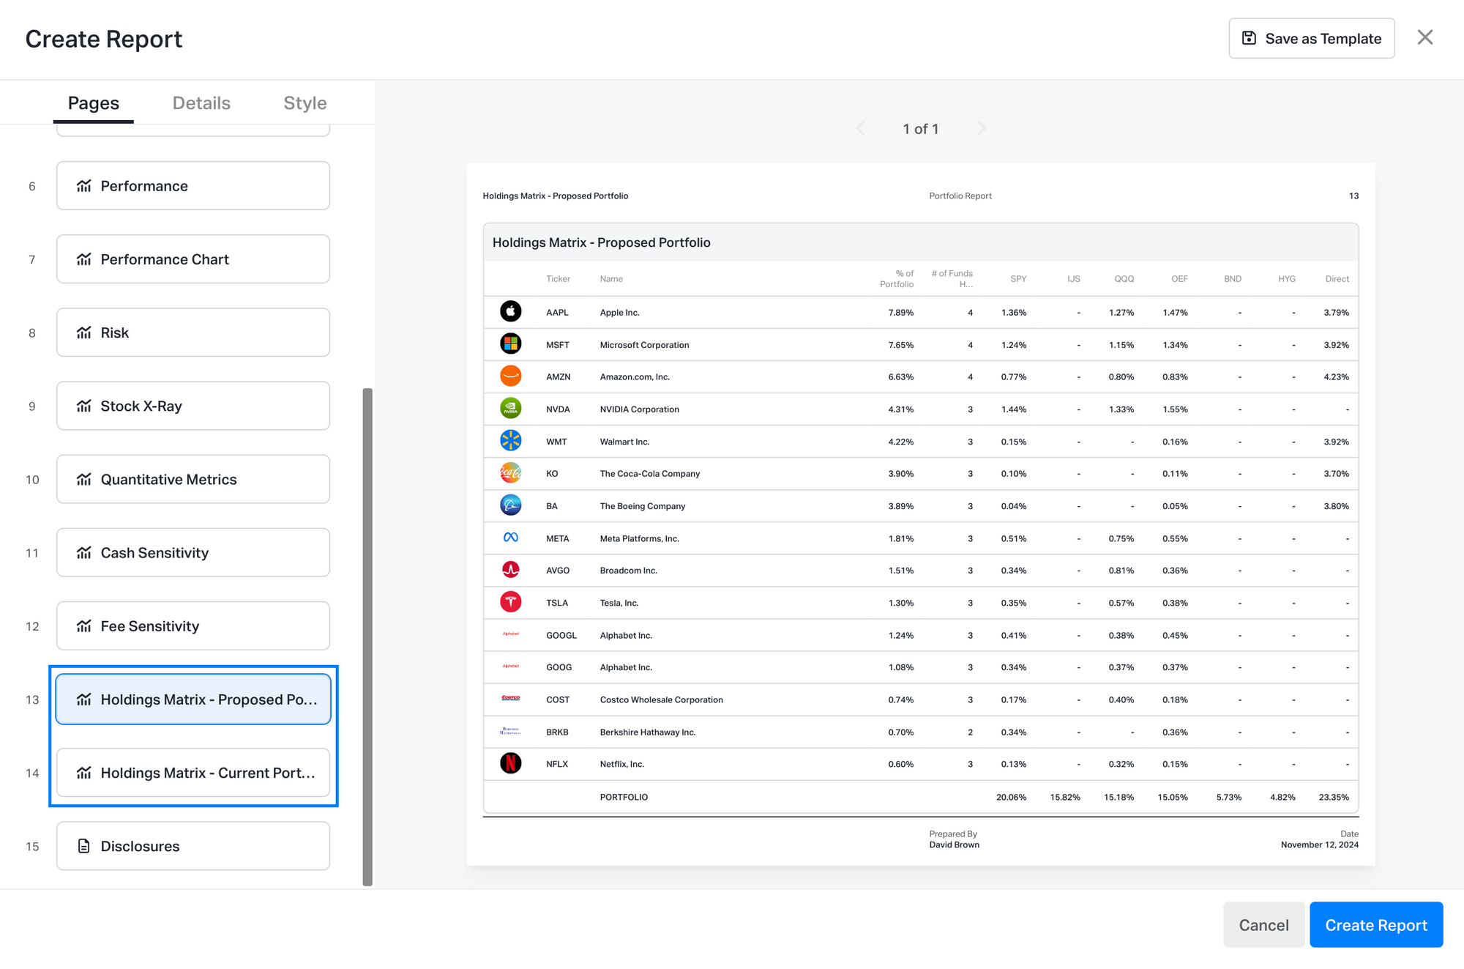The width and height of the screenshot is (1464, 969).
Task: Click the 23.35% Direct total value
Action: pos(1334,797)
